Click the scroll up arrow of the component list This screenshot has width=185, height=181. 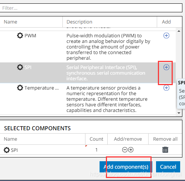(x=179, y=31)
